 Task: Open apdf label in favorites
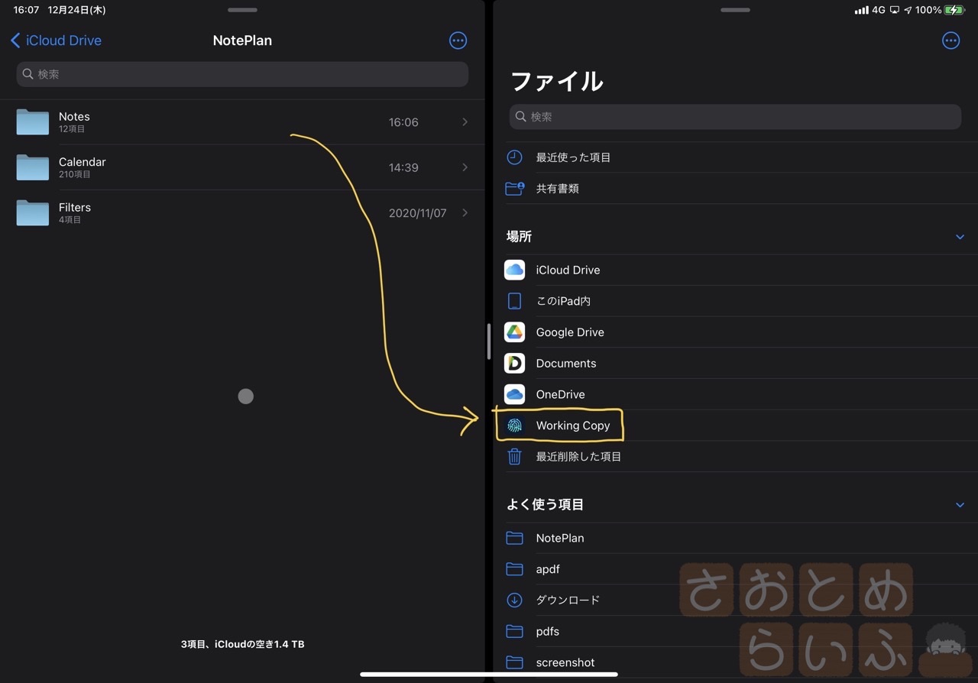548,569
